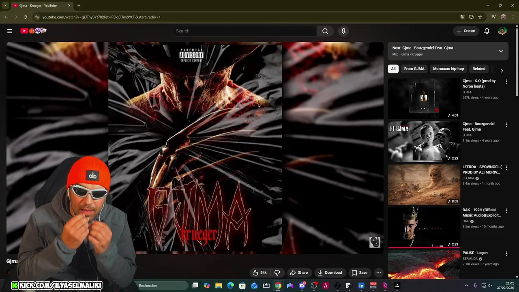This screenshot has height=292, width=519.
Task: Install YouTube app icon in address bar
Action: [471, 17]
